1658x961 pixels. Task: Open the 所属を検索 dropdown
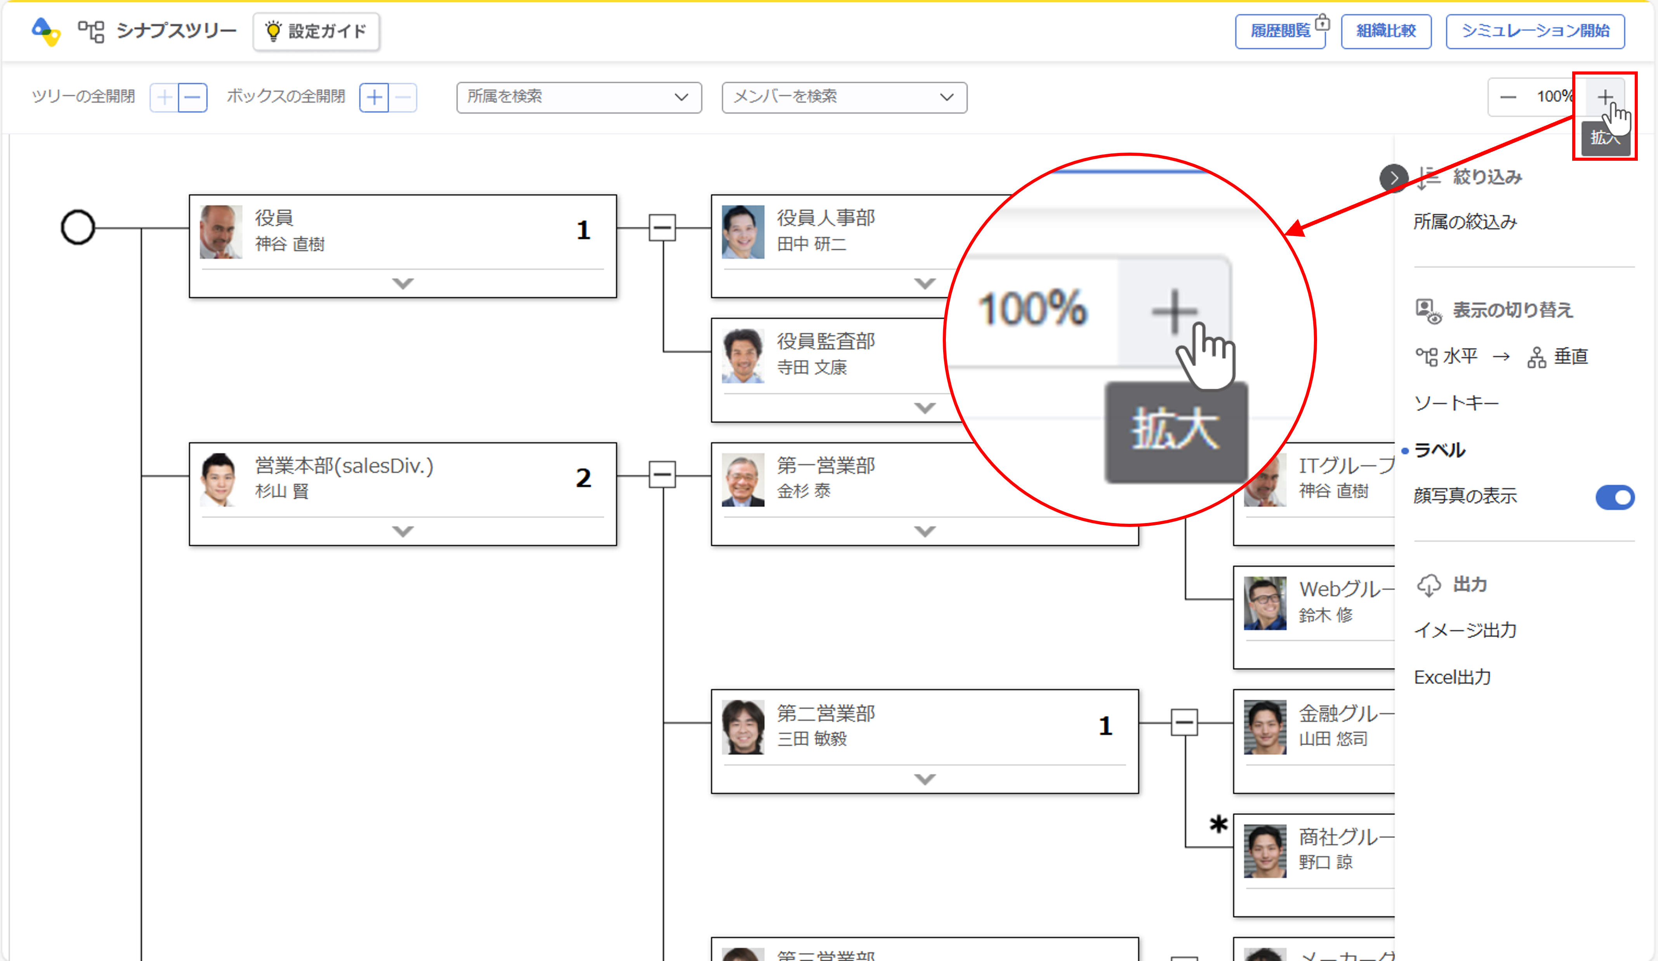coord(578,97)
